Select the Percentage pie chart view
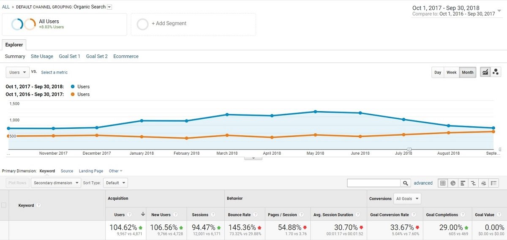This screenshot has height=240, width=507. click(453, 183)
